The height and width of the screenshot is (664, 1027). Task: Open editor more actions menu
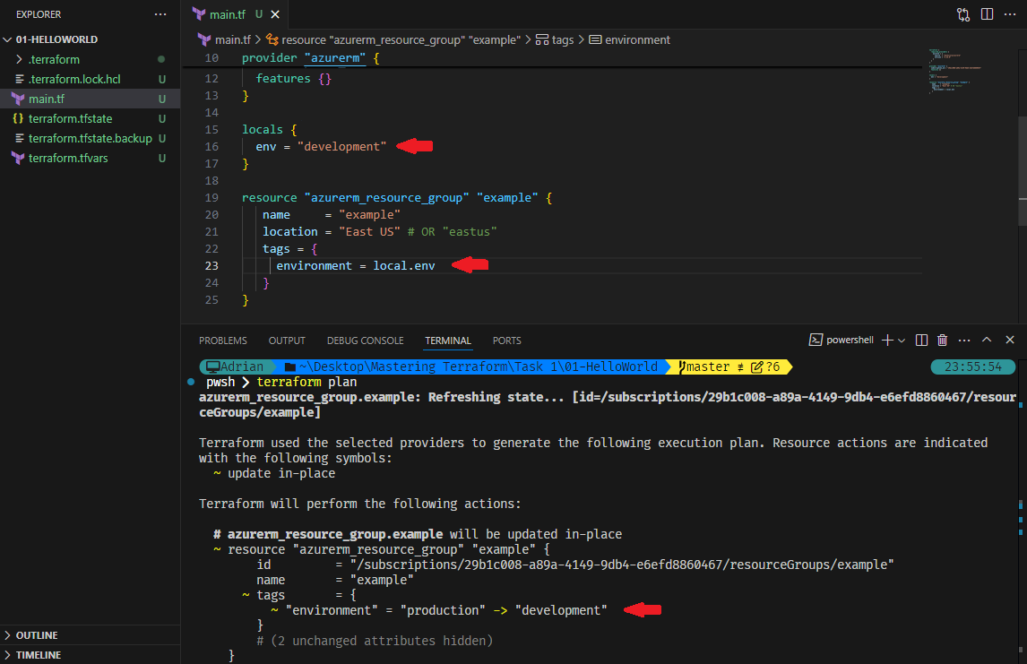click(x=1009, y=13)
